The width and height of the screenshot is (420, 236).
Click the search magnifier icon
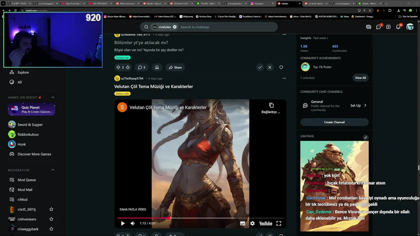146,27
